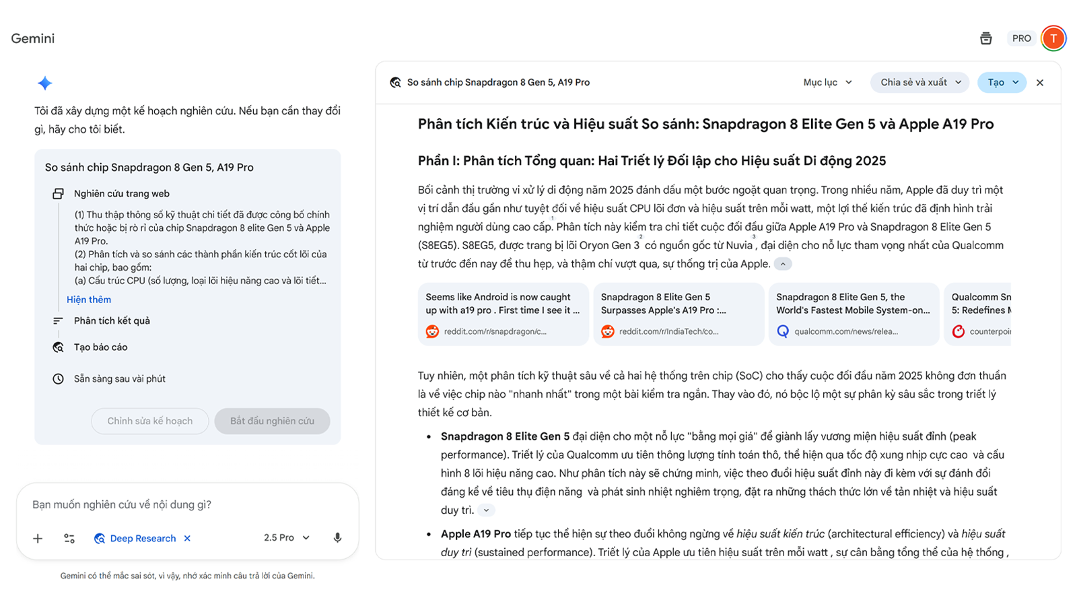Click the Bắt đầu nghiên cứu button
Image resolution: width=1077 pixels, height=606 pixels.
tap(272, 421)
